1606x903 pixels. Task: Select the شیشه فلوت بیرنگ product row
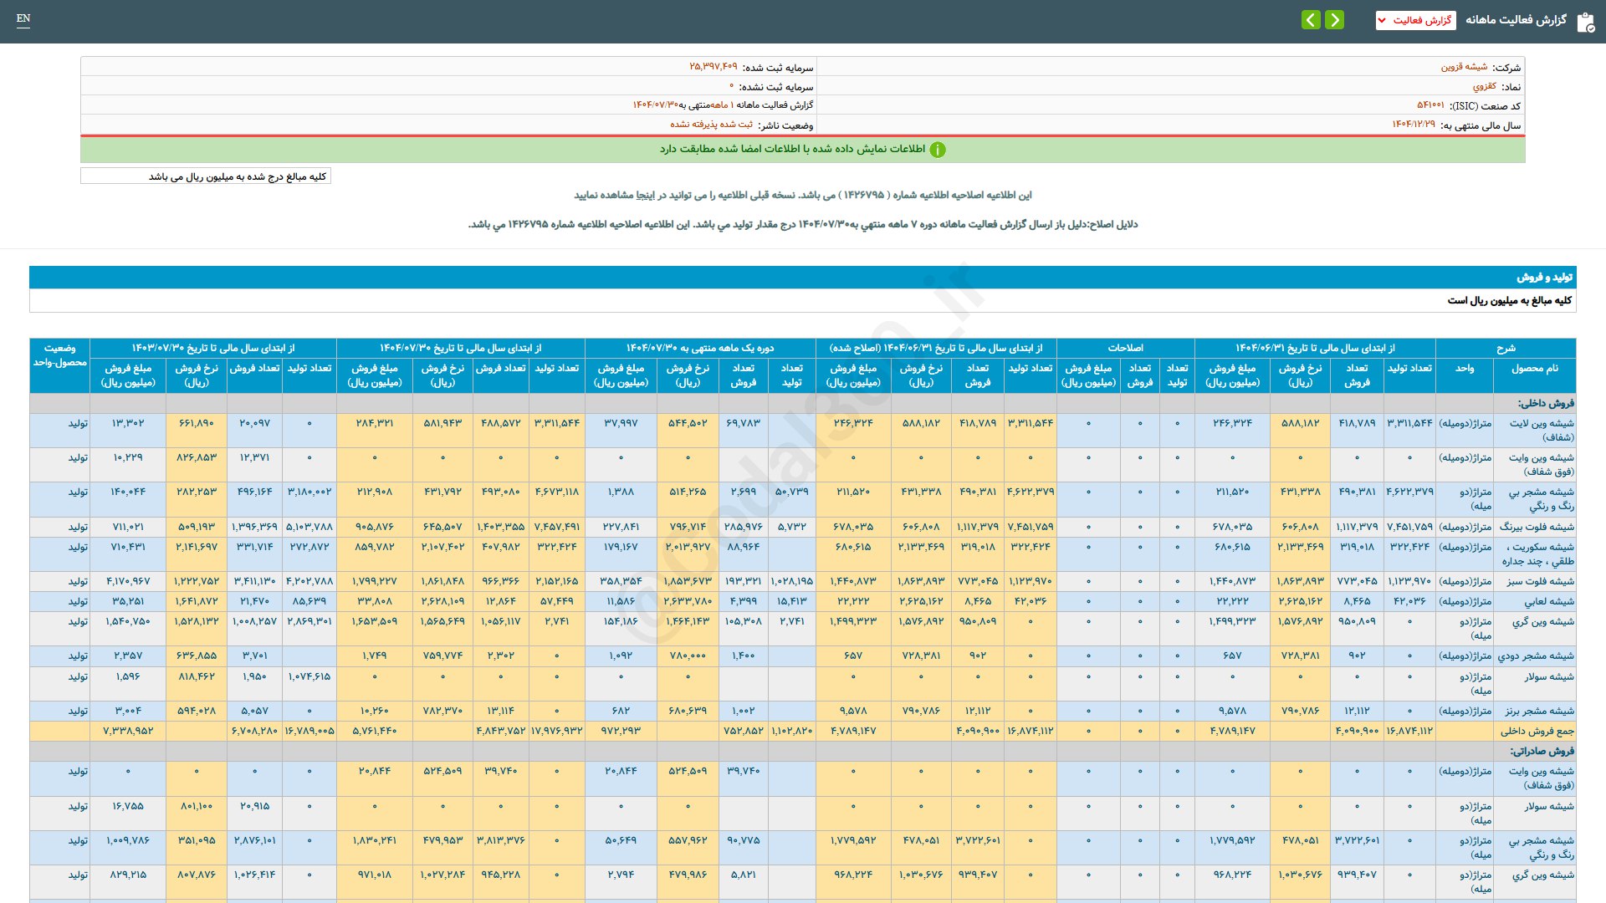click(1537, 527)
